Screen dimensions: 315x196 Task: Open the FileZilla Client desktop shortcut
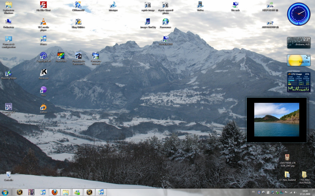43,5
